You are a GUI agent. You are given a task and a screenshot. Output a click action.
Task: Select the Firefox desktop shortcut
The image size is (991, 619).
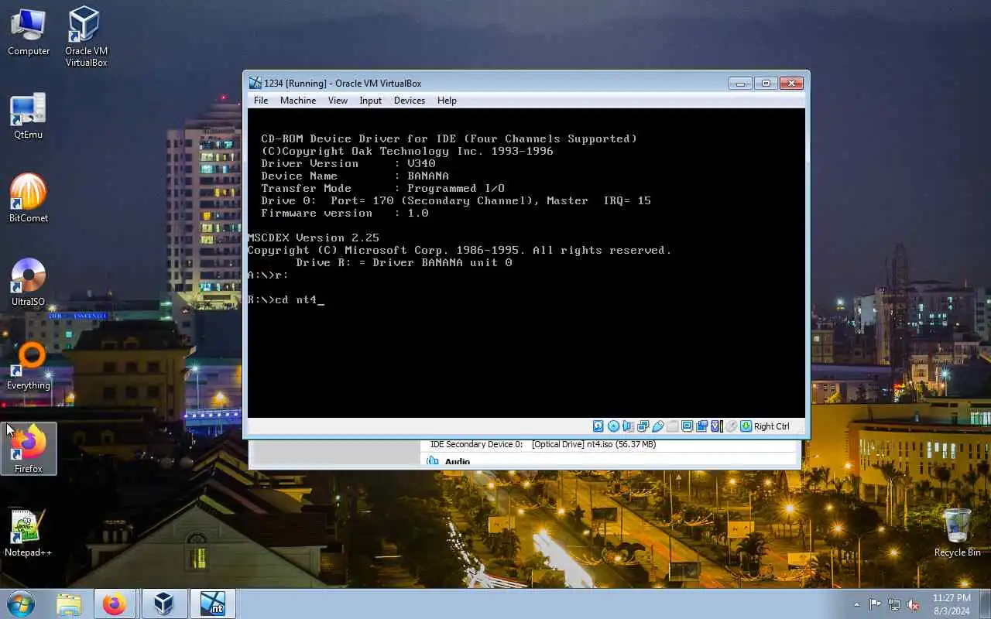tap(29, 449)
